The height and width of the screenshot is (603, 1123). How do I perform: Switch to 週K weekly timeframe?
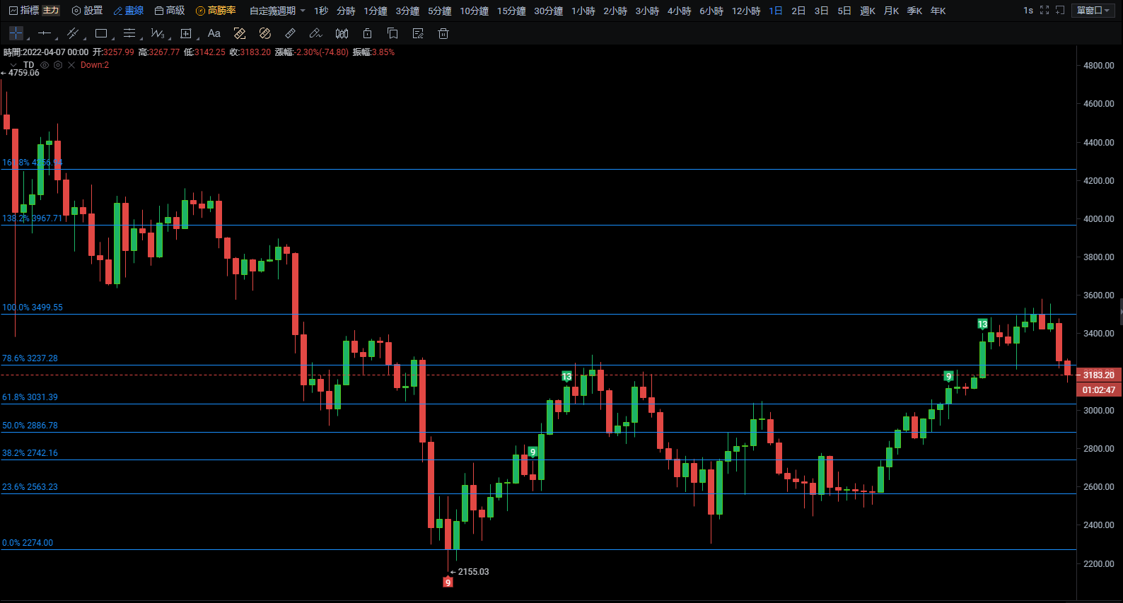point(868,11)
